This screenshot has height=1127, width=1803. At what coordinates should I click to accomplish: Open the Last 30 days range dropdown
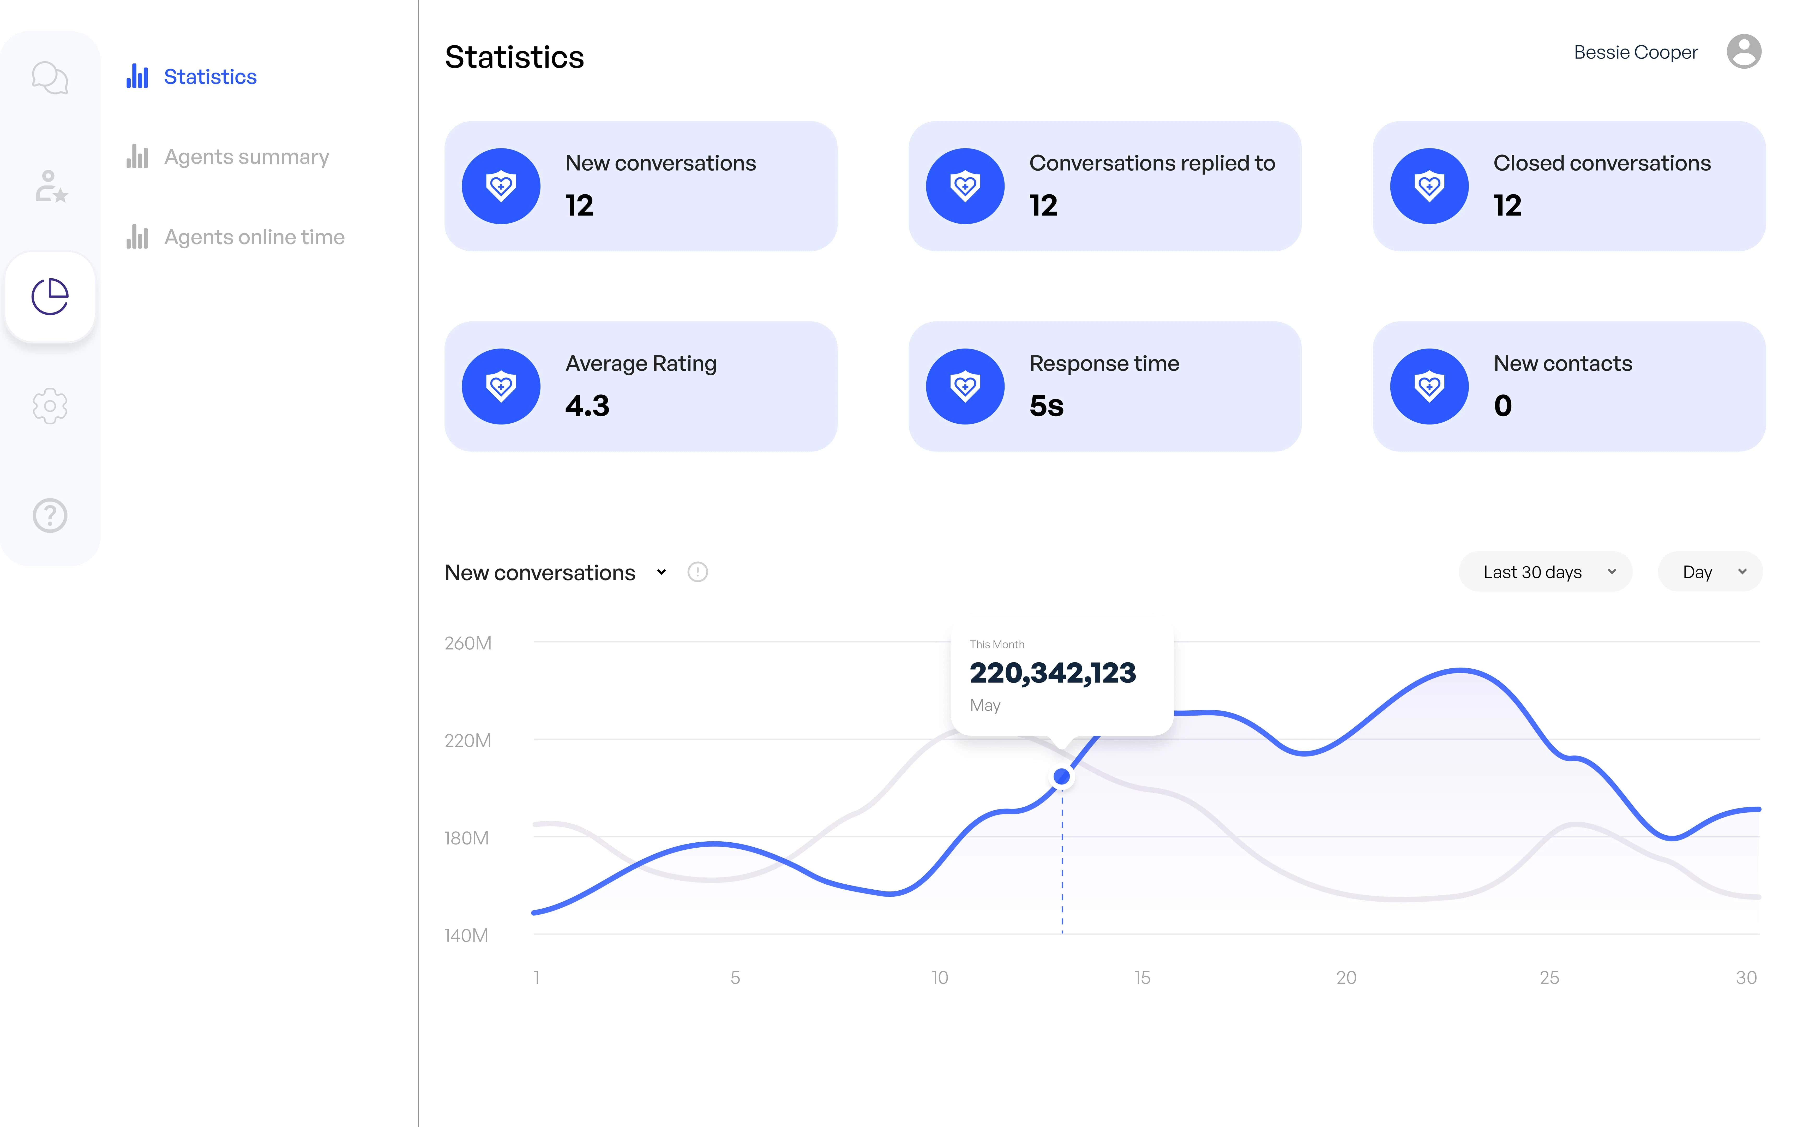1545,572
